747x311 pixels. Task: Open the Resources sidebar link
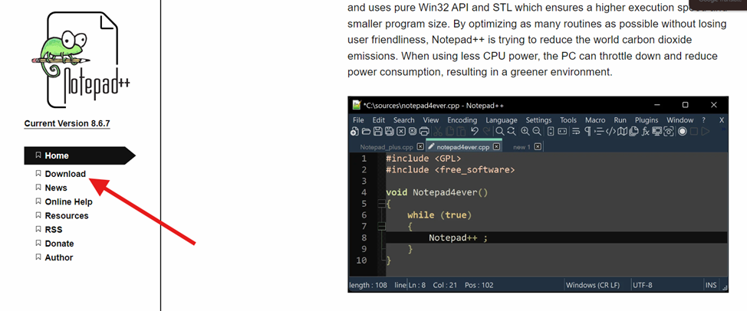click(67, 215)
